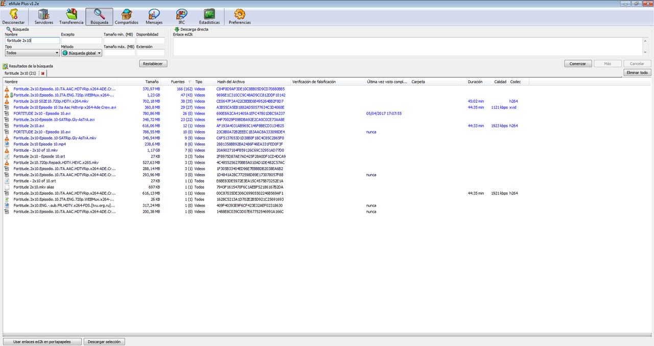This screenshot has height=346, width=654.
Task: Select the 780,86 MB FORTITUDE 2x10 - Episodio 10.avi row
Action: (266, 113)
